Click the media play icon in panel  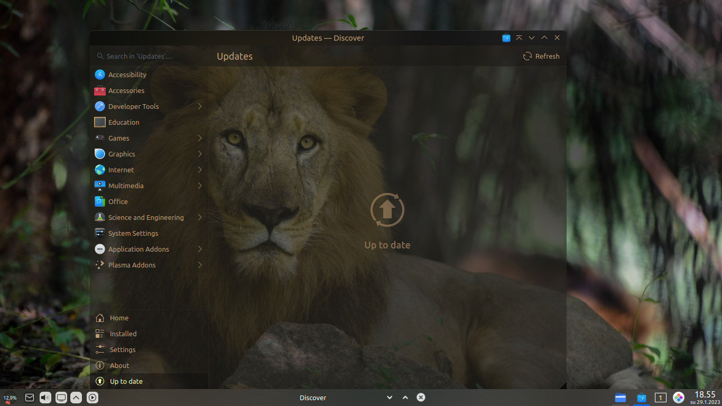pyautogui.click(x=92, y=398)
